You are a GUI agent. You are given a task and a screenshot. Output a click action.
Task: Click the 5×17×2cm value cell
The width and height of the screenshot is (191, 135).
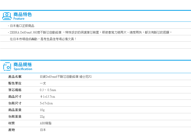tap(46, 103)
